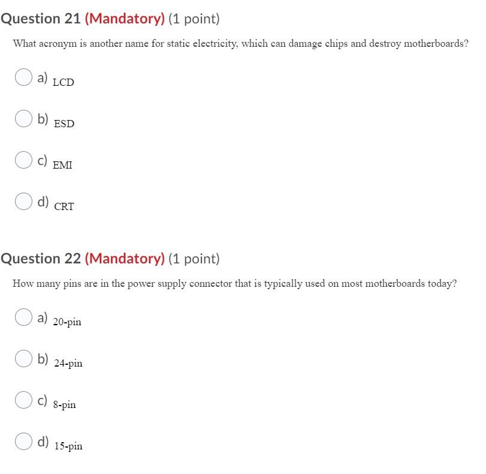Image resolution: width=486 pixels, height=474 pixels.
Task: Select radio button for answer EMI
Action: coord(24,160)
